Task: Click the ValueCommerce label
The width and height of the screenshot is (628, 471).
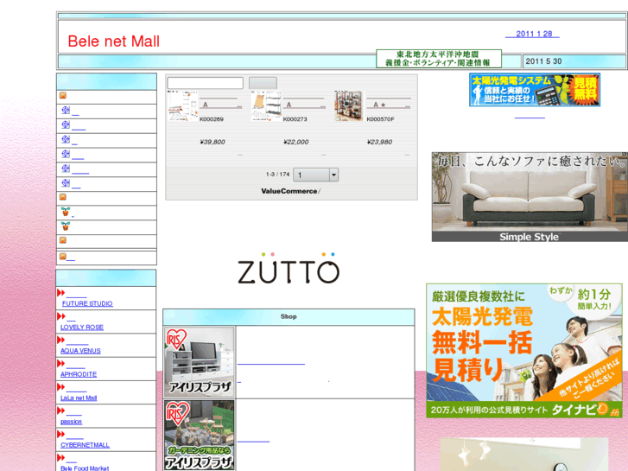Action: [x=289, y=191]
